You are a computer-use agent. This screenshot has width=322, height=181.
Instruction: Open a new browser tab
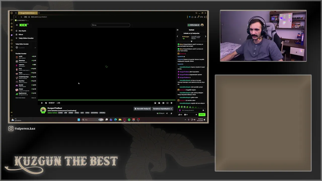coord(39,13)
